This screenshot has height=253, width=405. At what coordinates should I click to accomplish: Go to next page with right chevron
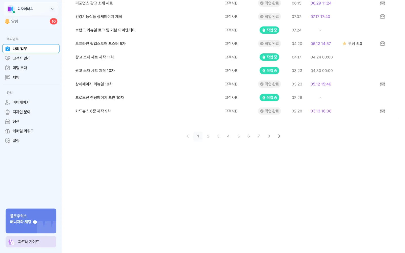point(279,136)
